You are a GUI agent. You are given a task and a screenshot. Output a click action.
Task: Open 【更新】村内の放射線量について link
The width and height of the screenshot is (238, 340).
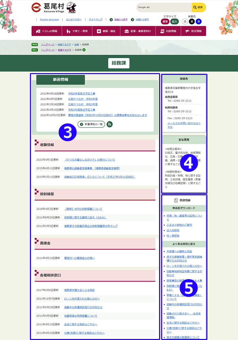pyautogui.click(x=83, y=209)
